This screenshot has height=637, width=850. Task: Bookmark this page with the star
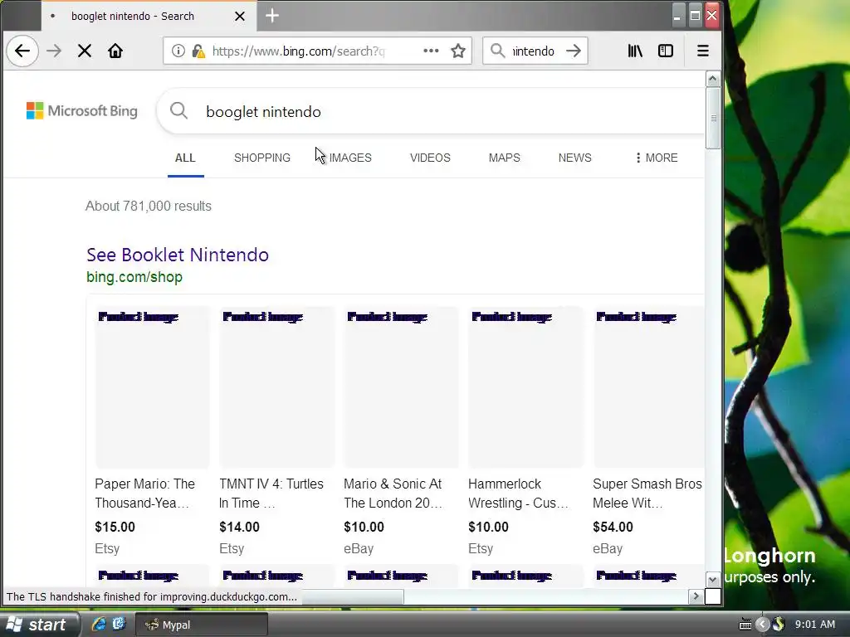point(458,51)
